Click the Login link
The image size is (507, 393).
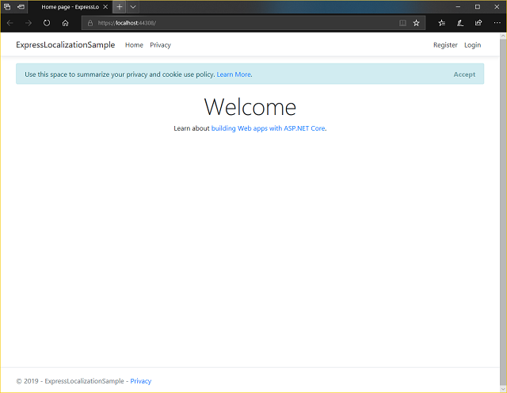coord(472,45)
